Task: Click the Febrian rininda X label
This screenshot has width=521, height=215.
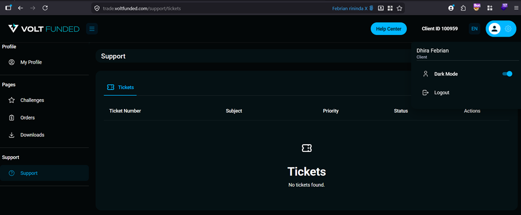Action: (x=350, y=8)
